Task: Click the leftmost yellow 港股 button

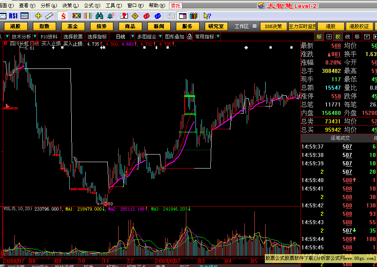Action: click(x=16, y=26)
